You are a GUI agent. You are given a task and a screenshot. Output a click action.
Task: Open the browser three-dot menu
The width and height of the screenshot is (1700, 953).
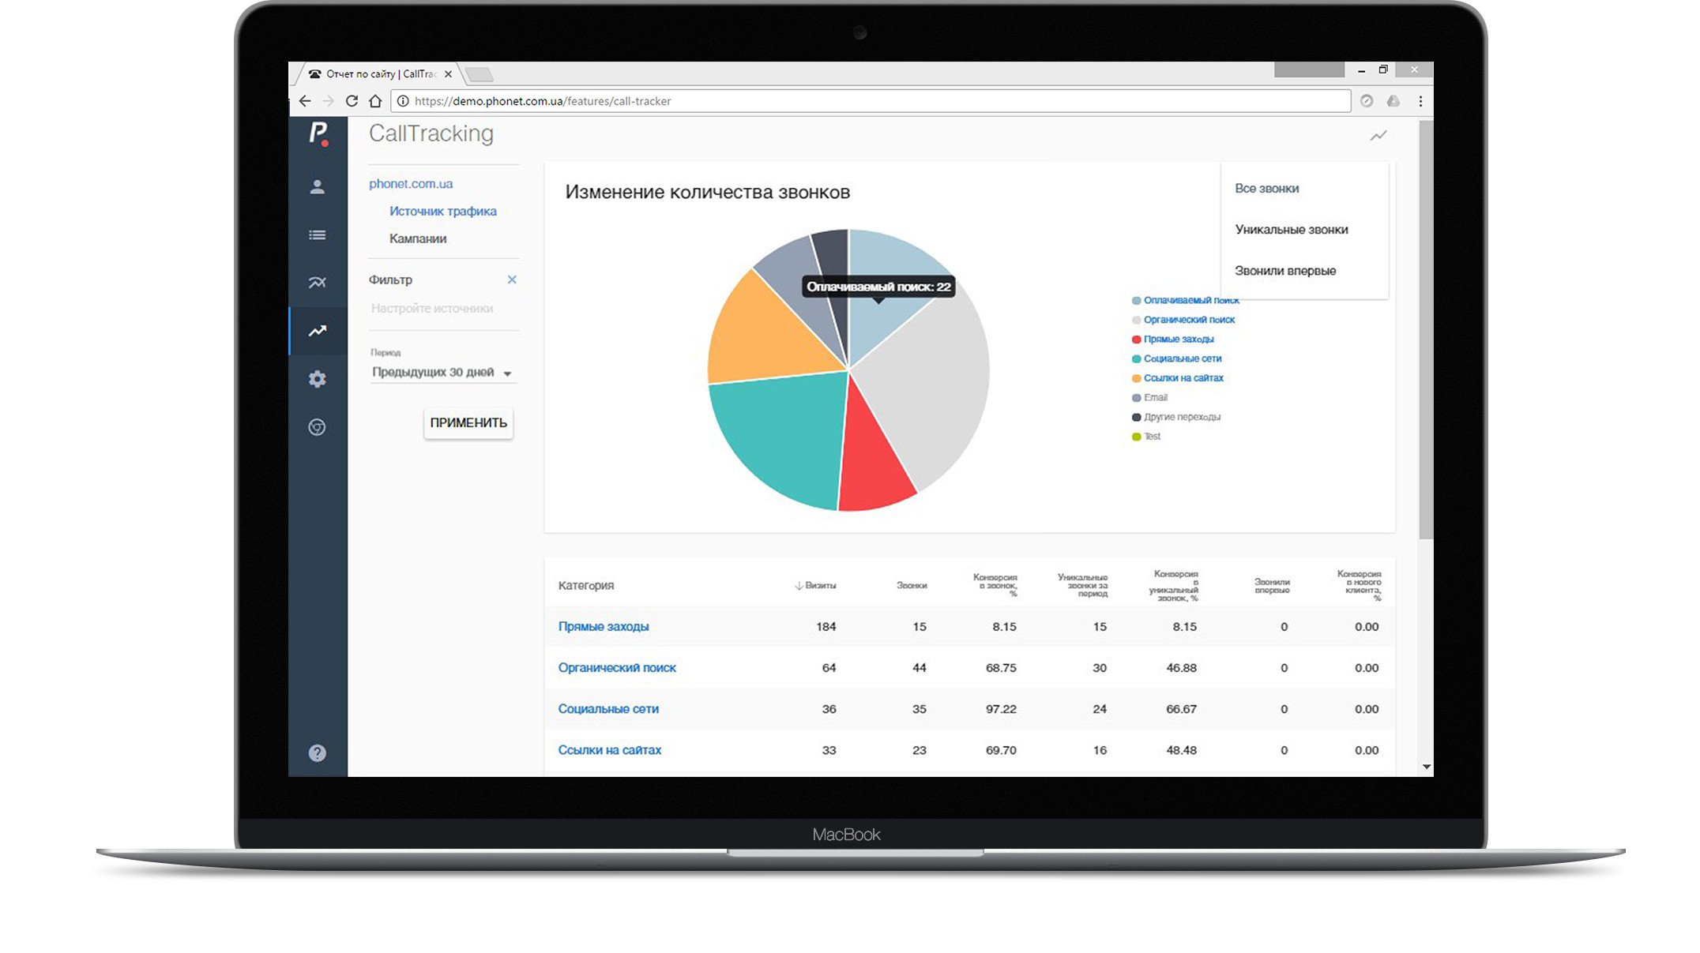click(1420, 101)
